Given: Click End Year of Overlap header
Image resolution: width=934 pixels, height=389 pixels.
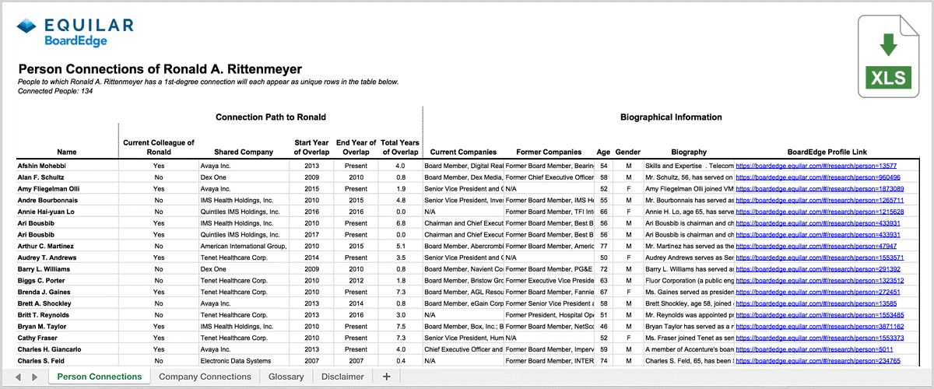Looking at the screenshot, I should click(x=356, y=147).
